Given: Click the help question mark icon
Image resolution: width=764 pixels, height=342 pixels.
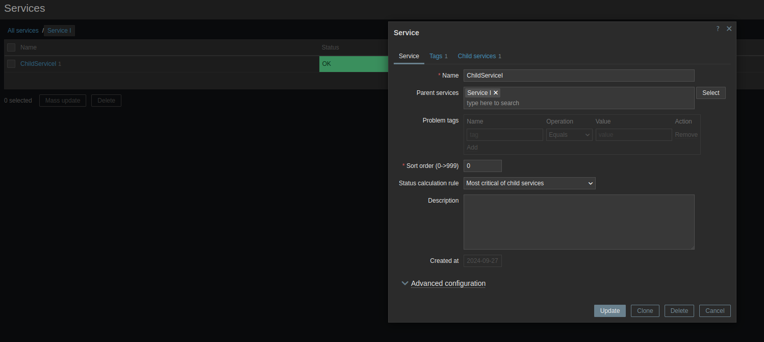Looking at the screenshot, I should tap(718, 29).
